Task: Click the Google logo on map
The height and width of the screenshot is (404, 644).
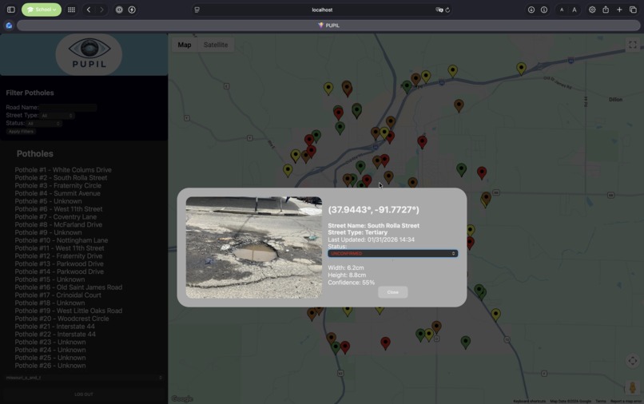Action: pos(182,398)
